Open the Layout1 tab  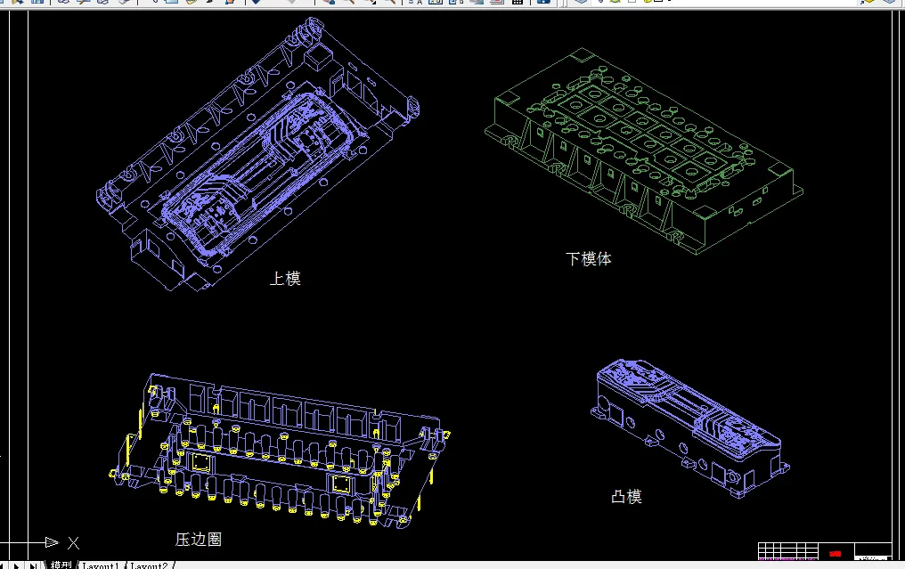pos(100,565)
